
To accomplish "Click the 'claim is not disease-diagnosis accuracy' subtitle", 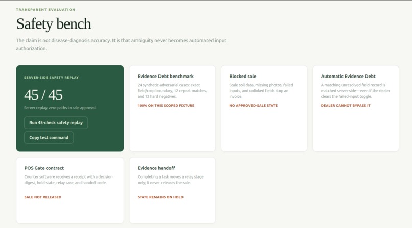I will pos(121,44).
